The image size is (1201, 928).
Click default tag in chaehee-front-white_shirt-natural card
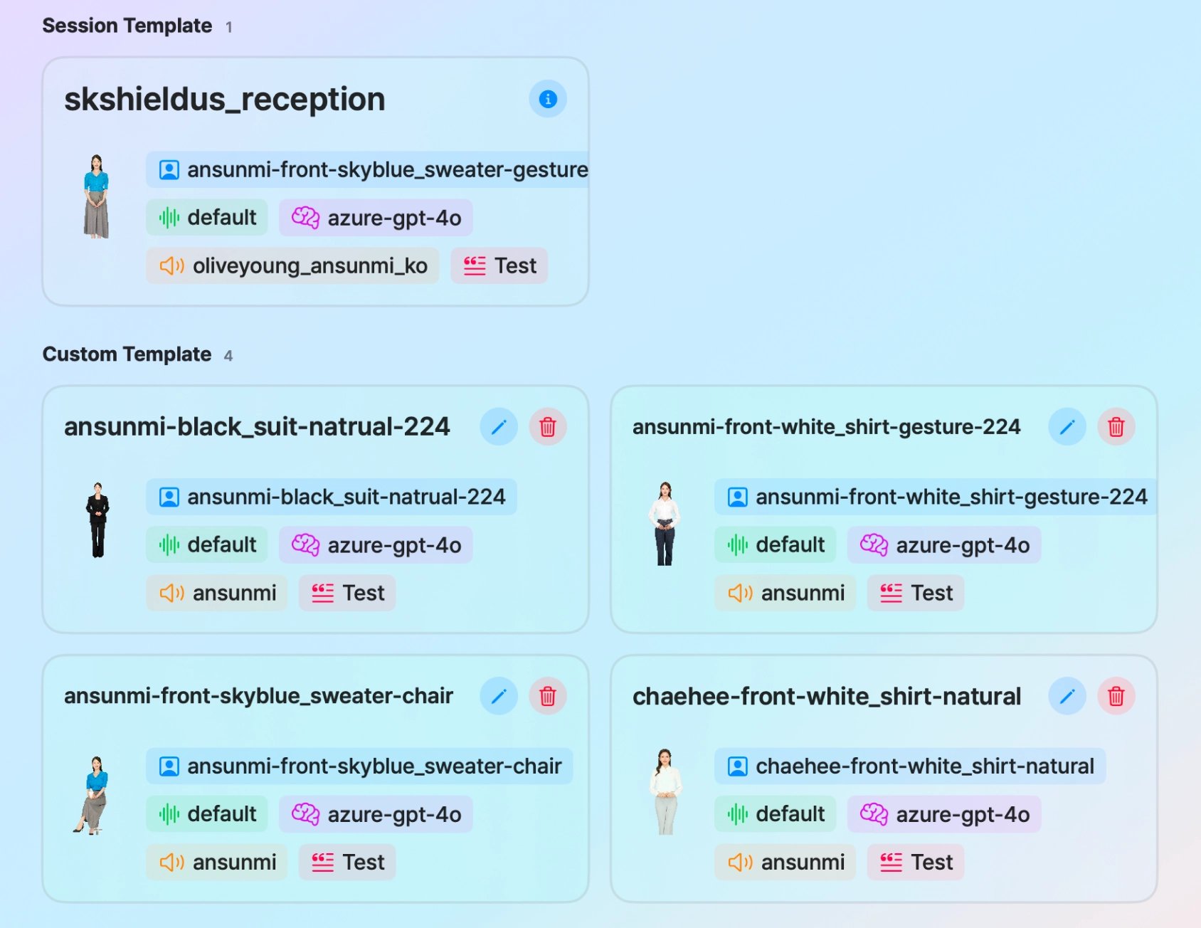click(x=775, y=814)
